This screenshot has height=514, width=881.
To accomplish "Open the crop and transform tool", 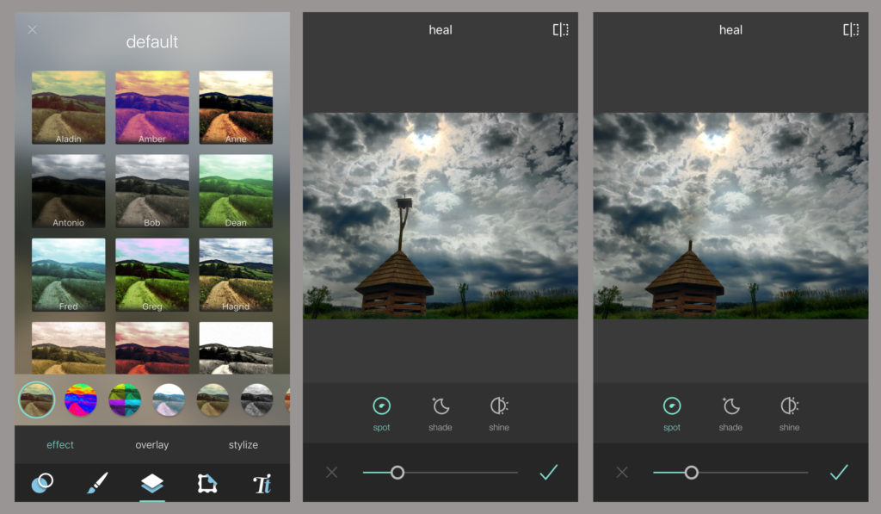I will point(207,484).
